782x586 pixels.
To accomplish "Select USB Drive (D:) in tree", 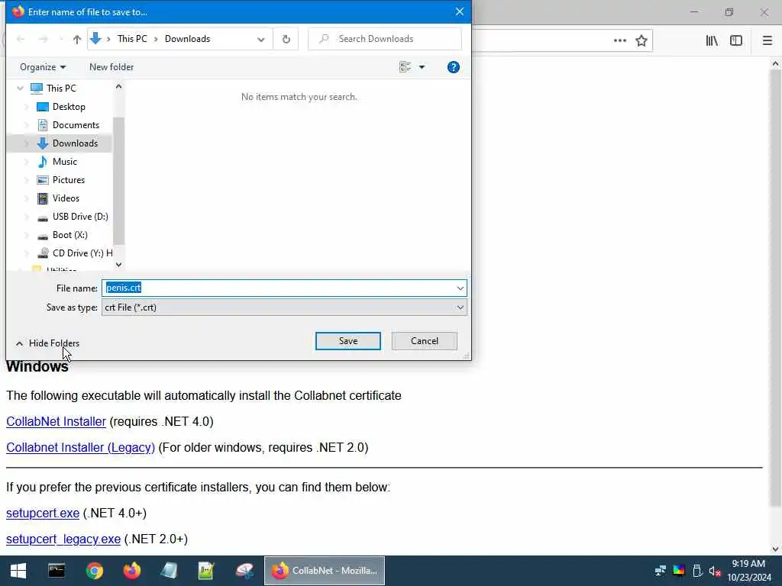I will pyautogui.click(x=80, y=216).
